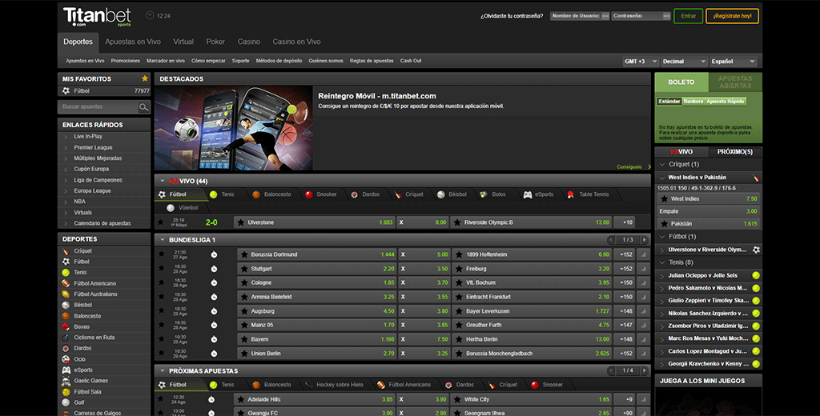
Task: Open the Poker main tab
Action: [x=215, y=42]
